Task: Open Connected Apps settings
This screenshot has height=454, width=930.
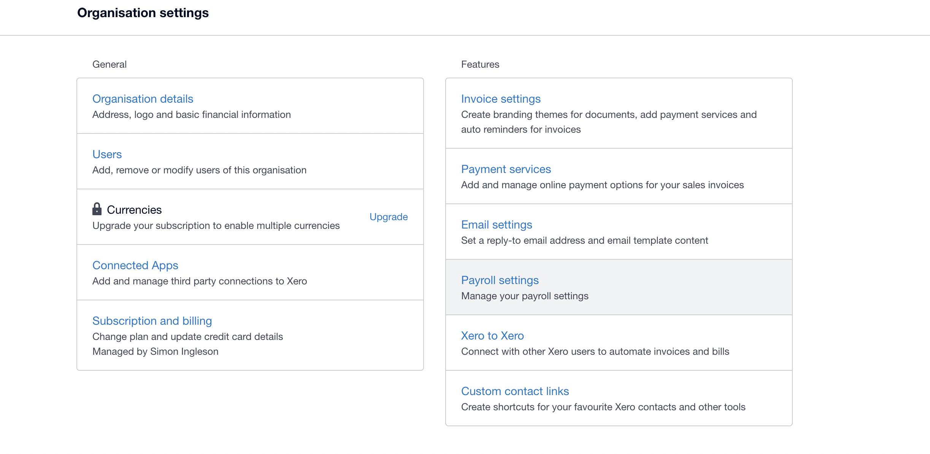Action: point(135,265)
